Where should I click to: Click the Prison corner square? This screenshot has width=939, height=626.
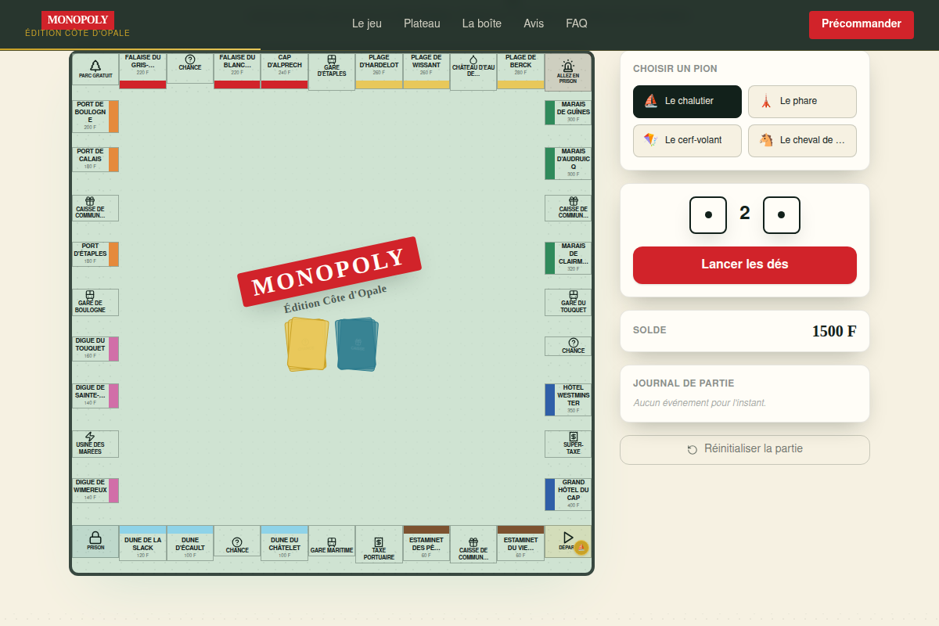[95, 541]
